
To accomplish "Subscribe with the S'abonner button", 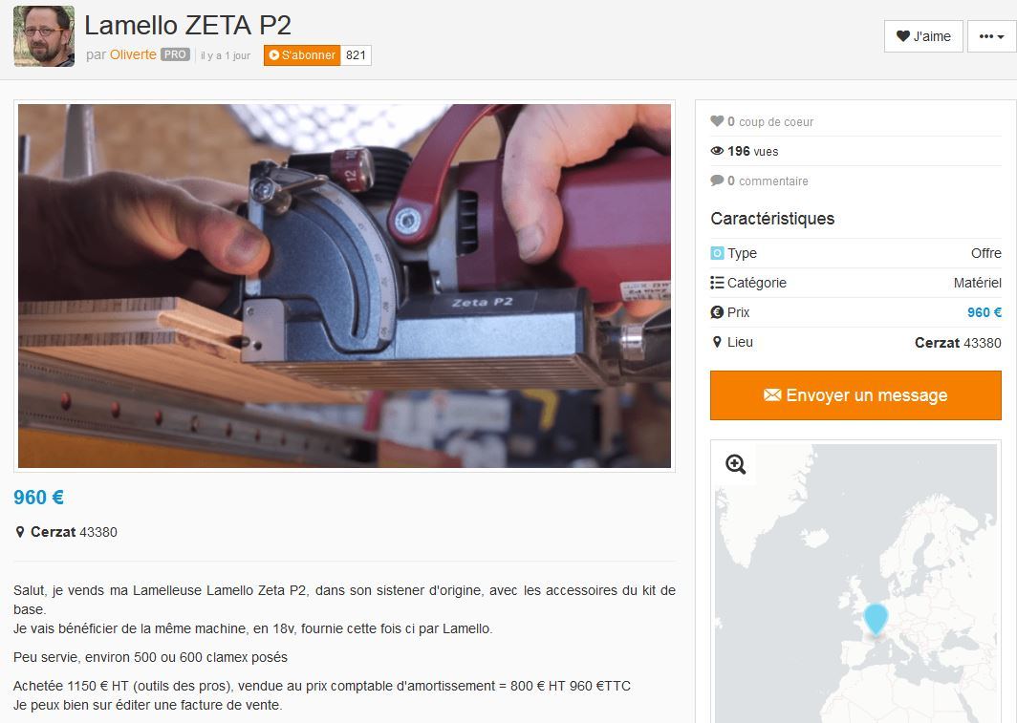I will [302, 55].
